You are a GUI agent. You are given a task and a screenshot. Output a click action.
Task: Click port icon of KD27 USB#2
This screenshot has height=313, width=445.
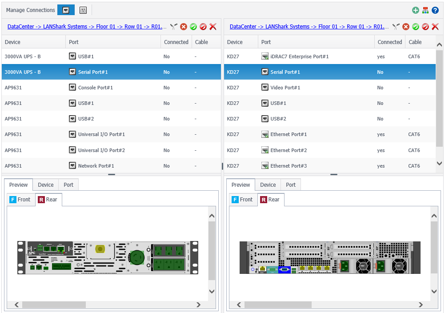[x=265, y=119]
